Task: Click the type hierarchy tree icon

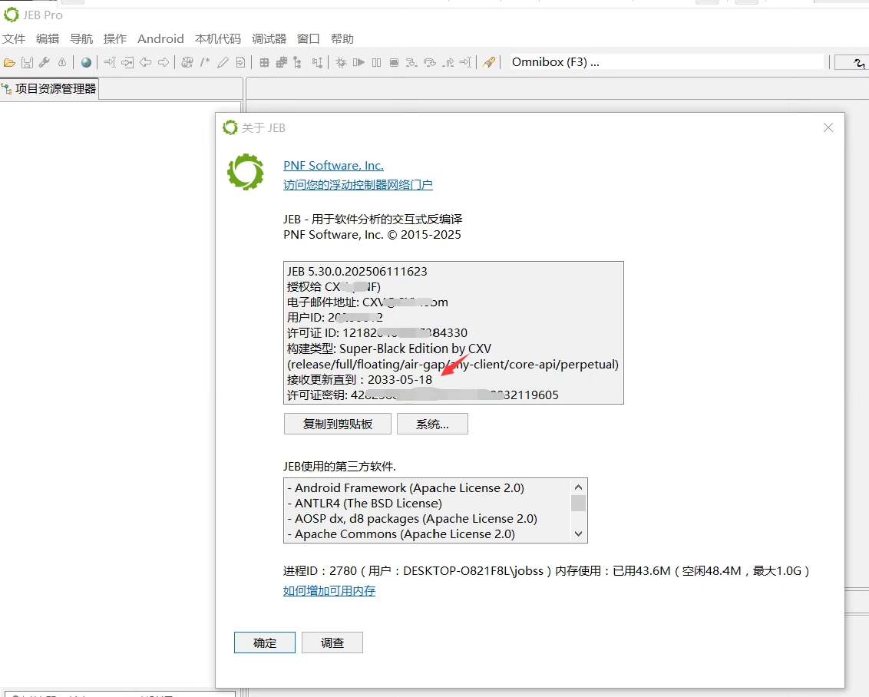Action: click(x=298, y=63)
